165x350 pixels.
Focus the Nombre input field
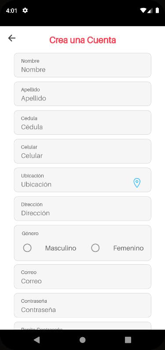[x=83, y=65]
